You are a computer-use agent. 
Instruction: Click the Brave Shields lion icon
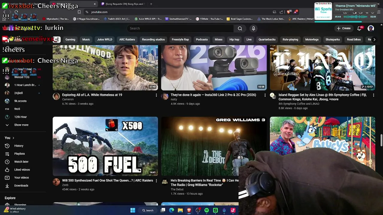288,12
